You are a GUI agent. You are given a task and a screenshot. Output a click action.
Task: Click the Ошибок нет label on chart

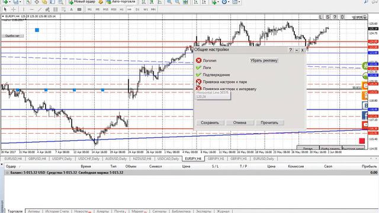coord(12,36)
